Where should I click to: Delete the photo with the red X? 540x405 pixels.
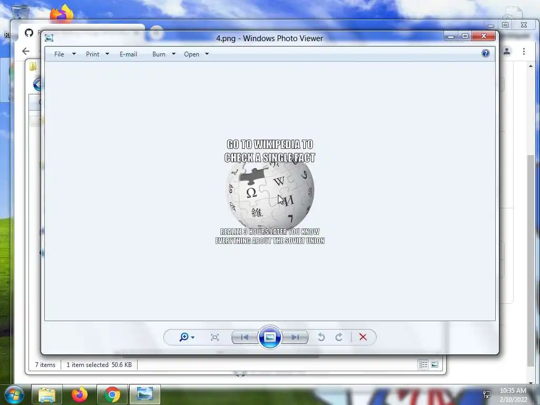363,337
